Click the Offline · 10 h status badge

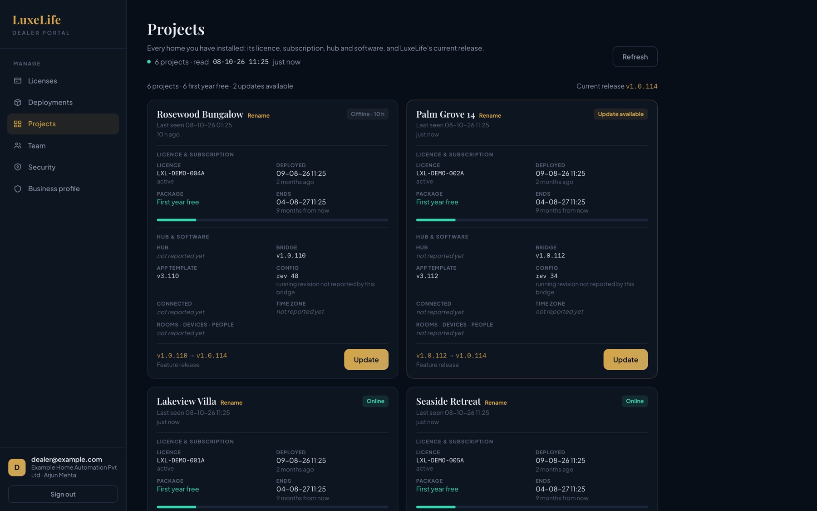[368, 114]
